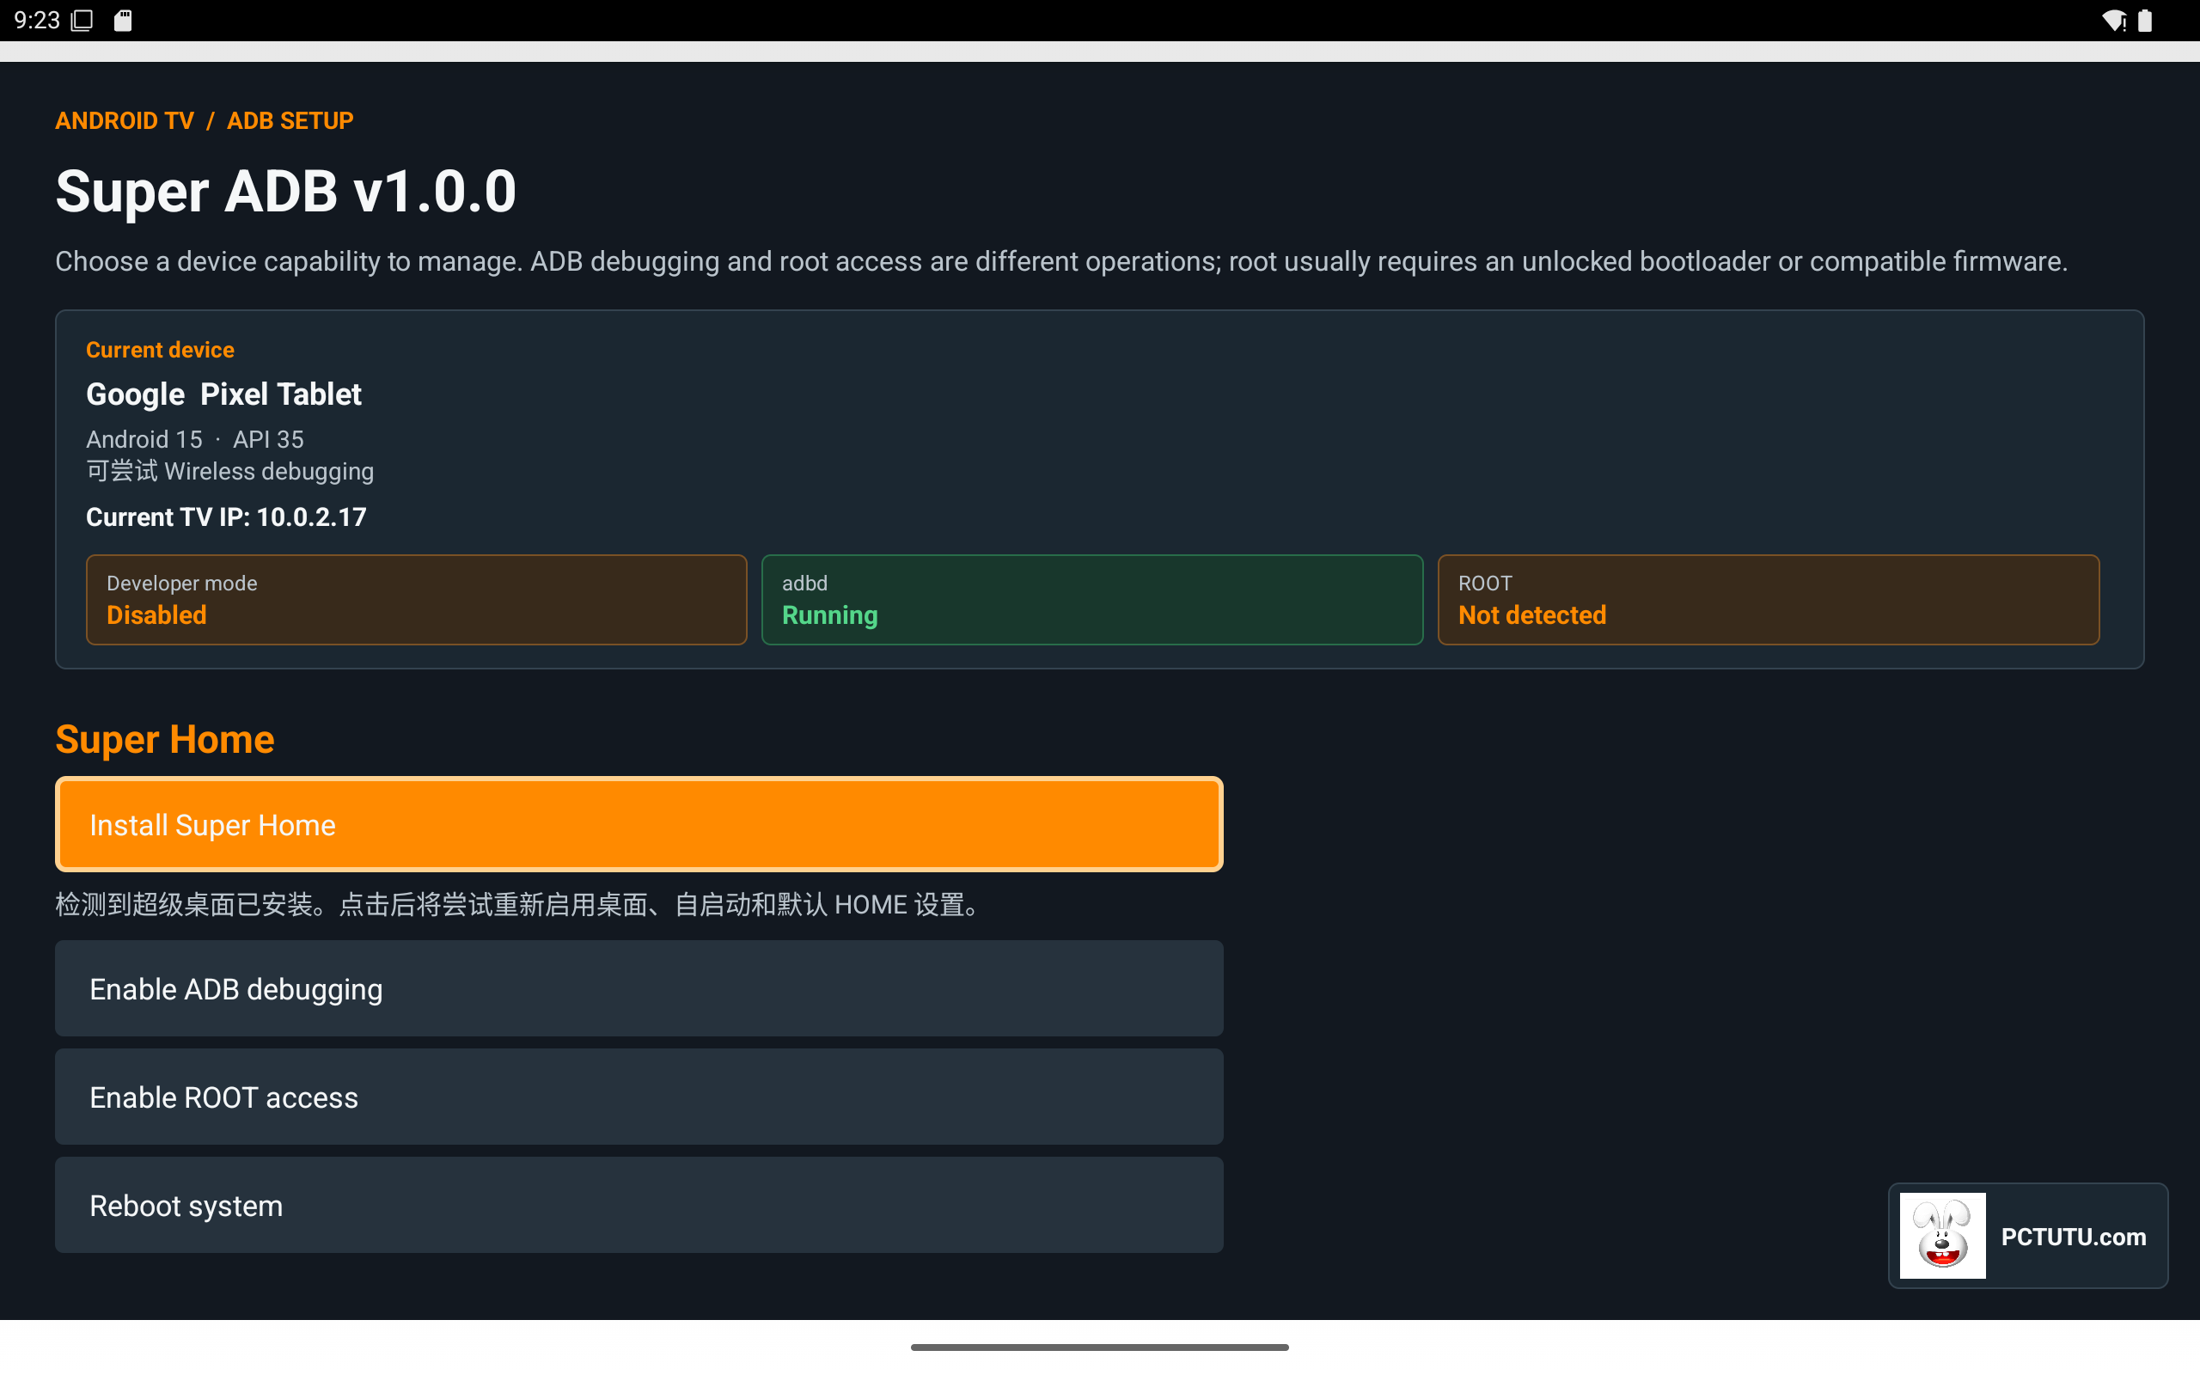Tap the screenshot notification icon in status bar
This screenshot has width=2200, height=1375.
pos(82,20)
